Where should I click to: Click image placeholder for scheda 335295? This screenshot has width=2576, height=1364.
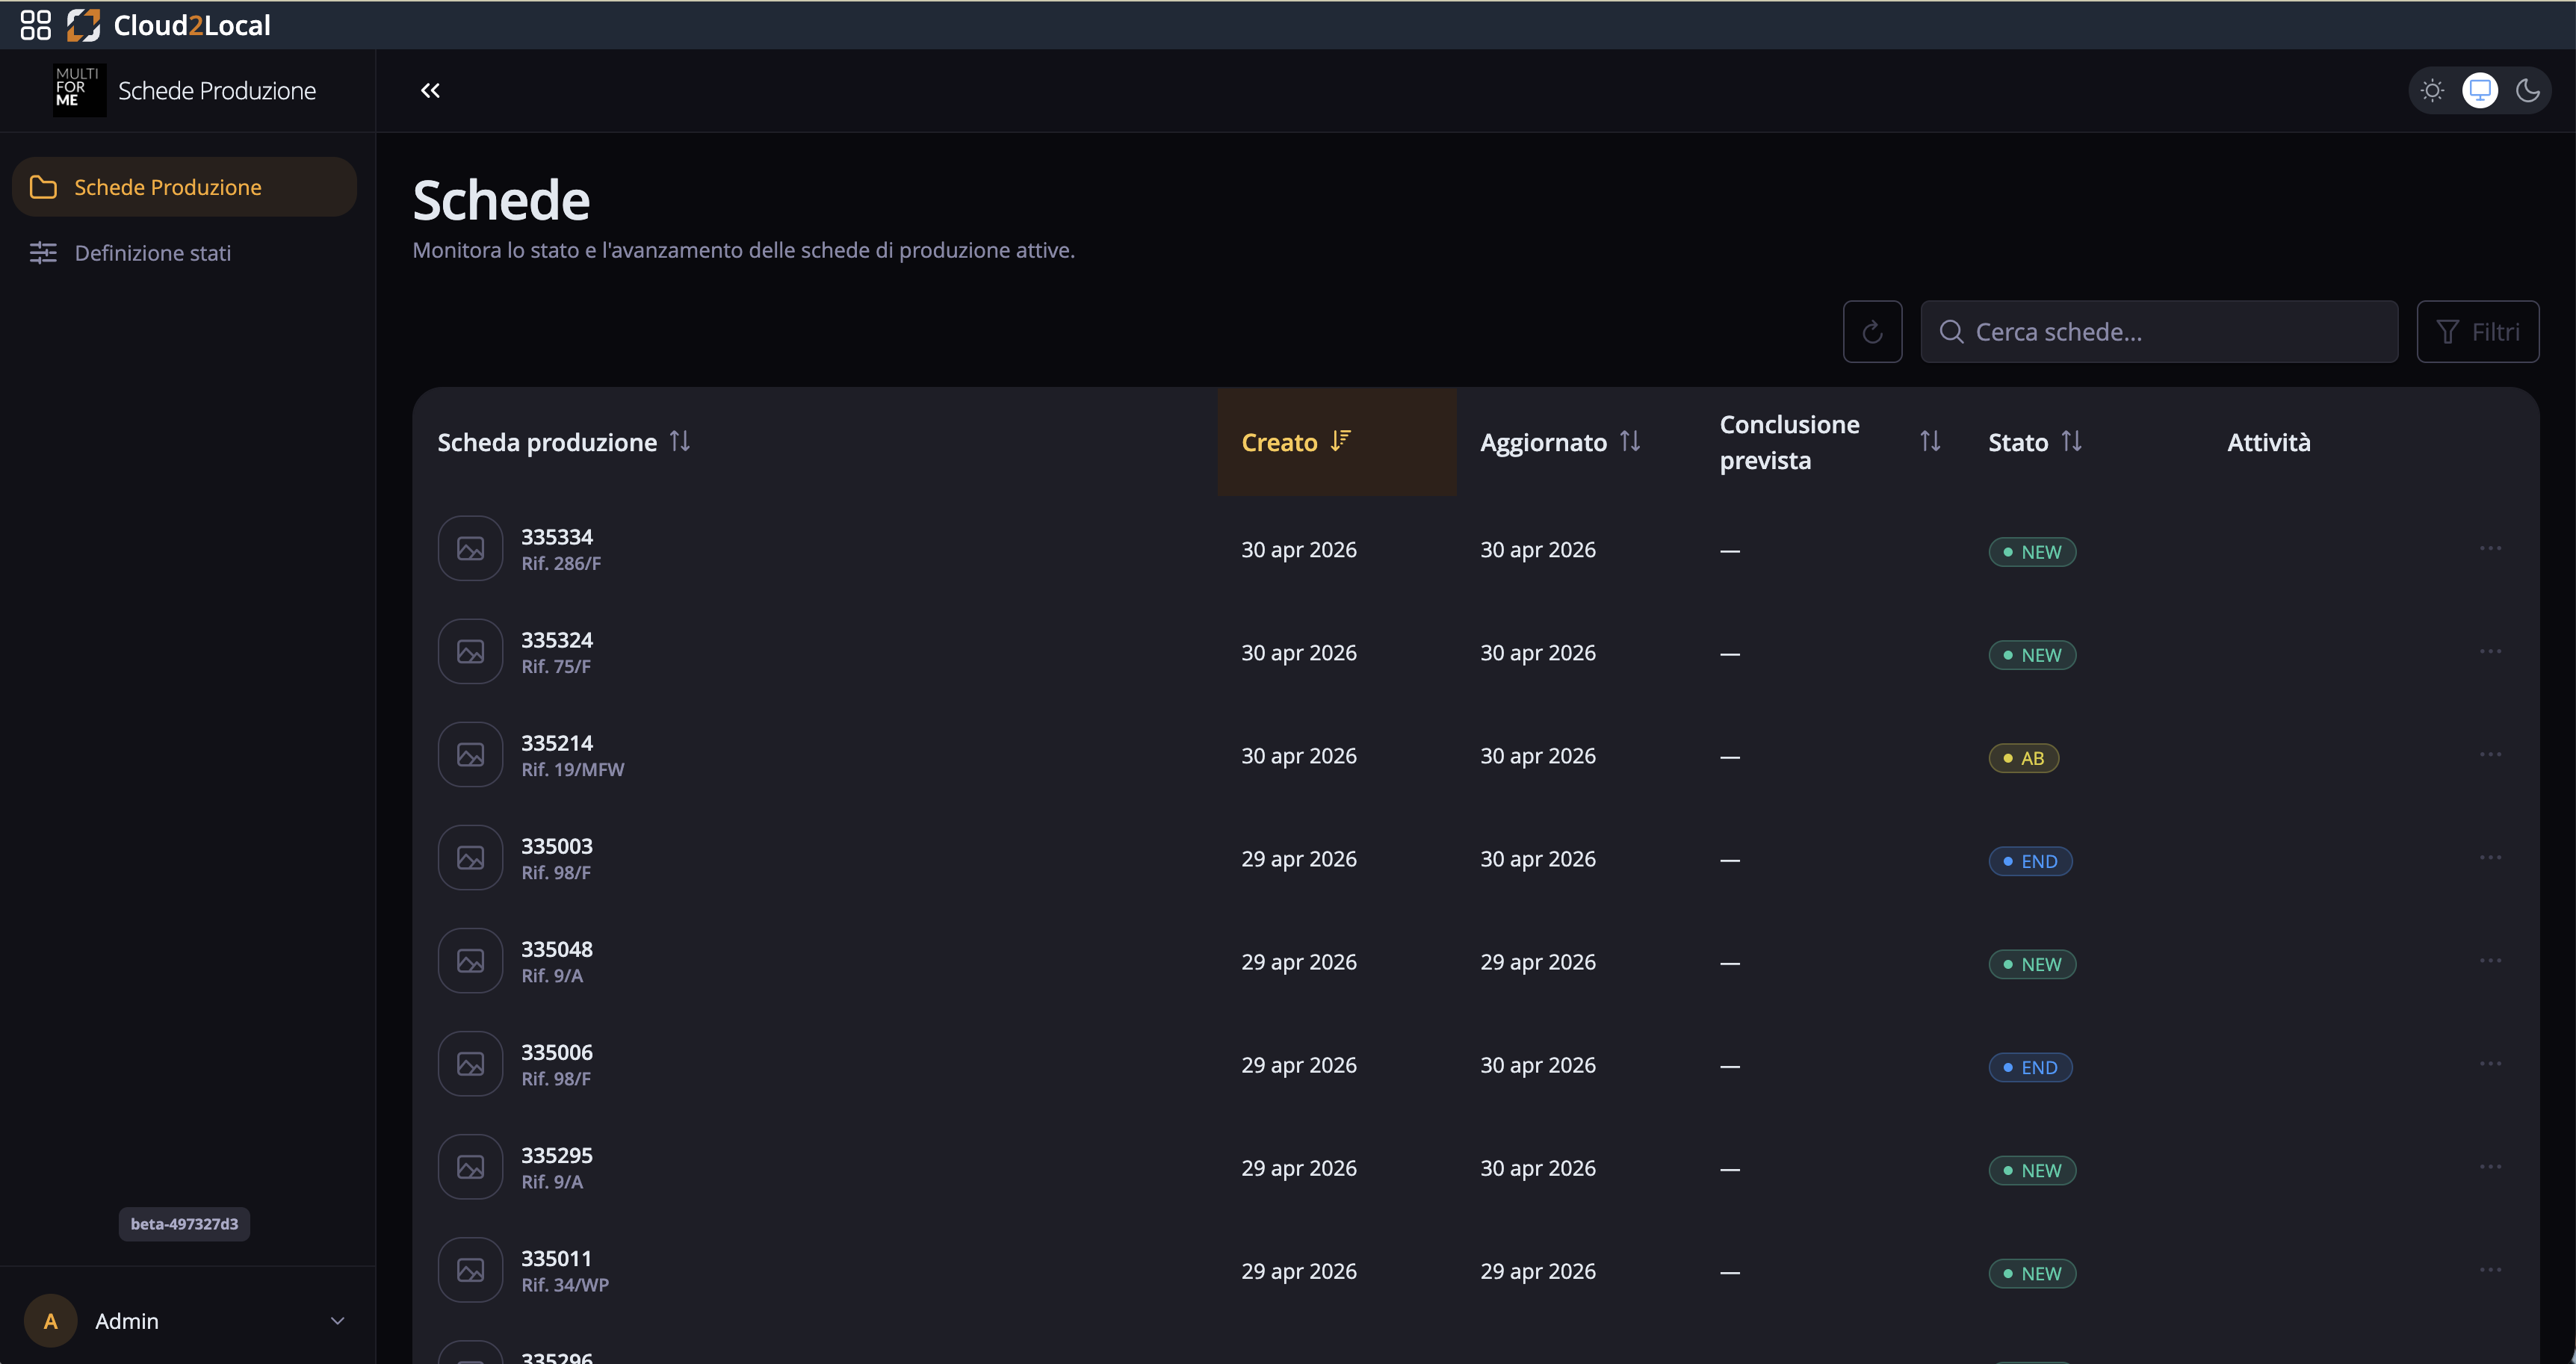pyautogui.click(x=470, y=1167)
